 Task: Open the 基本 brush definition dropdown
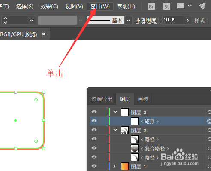click(x=128, y=20)
